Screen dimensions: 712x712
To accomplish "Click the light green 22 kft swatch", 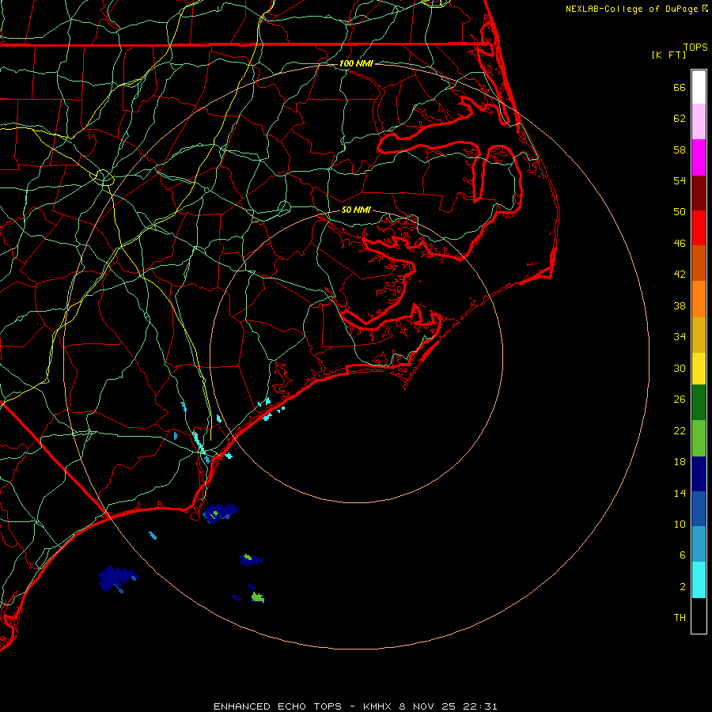I will [x=699, y=437].
